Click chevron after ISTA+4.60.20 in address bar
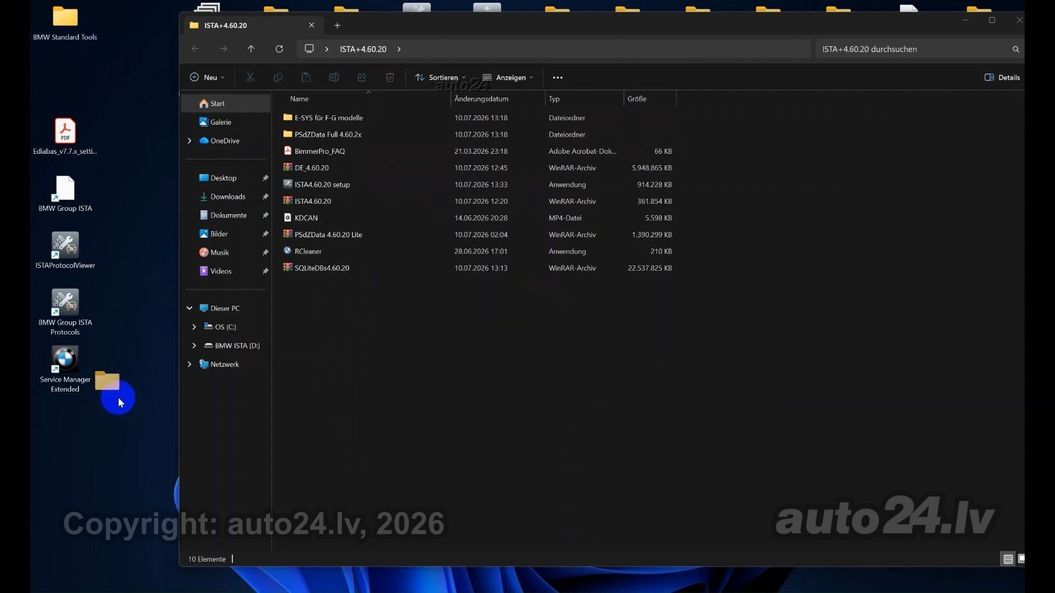1055x593 pixels. (x=399, y=49)
